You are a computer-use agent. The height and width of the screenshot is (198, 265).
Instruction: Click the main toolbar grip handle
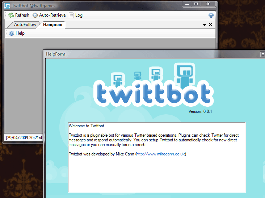(x=6, y=15)
